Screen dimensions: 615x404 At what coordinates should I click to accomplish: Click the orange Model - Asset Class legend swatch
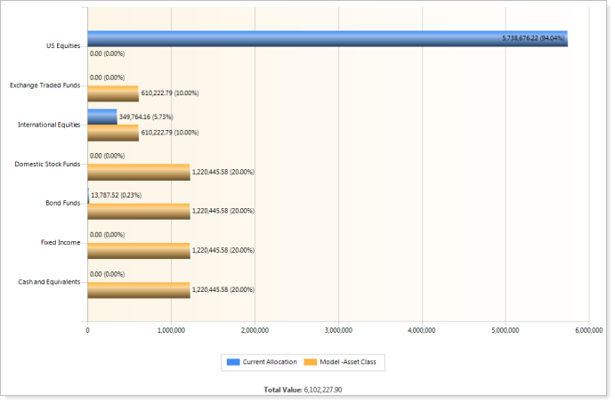311,361
